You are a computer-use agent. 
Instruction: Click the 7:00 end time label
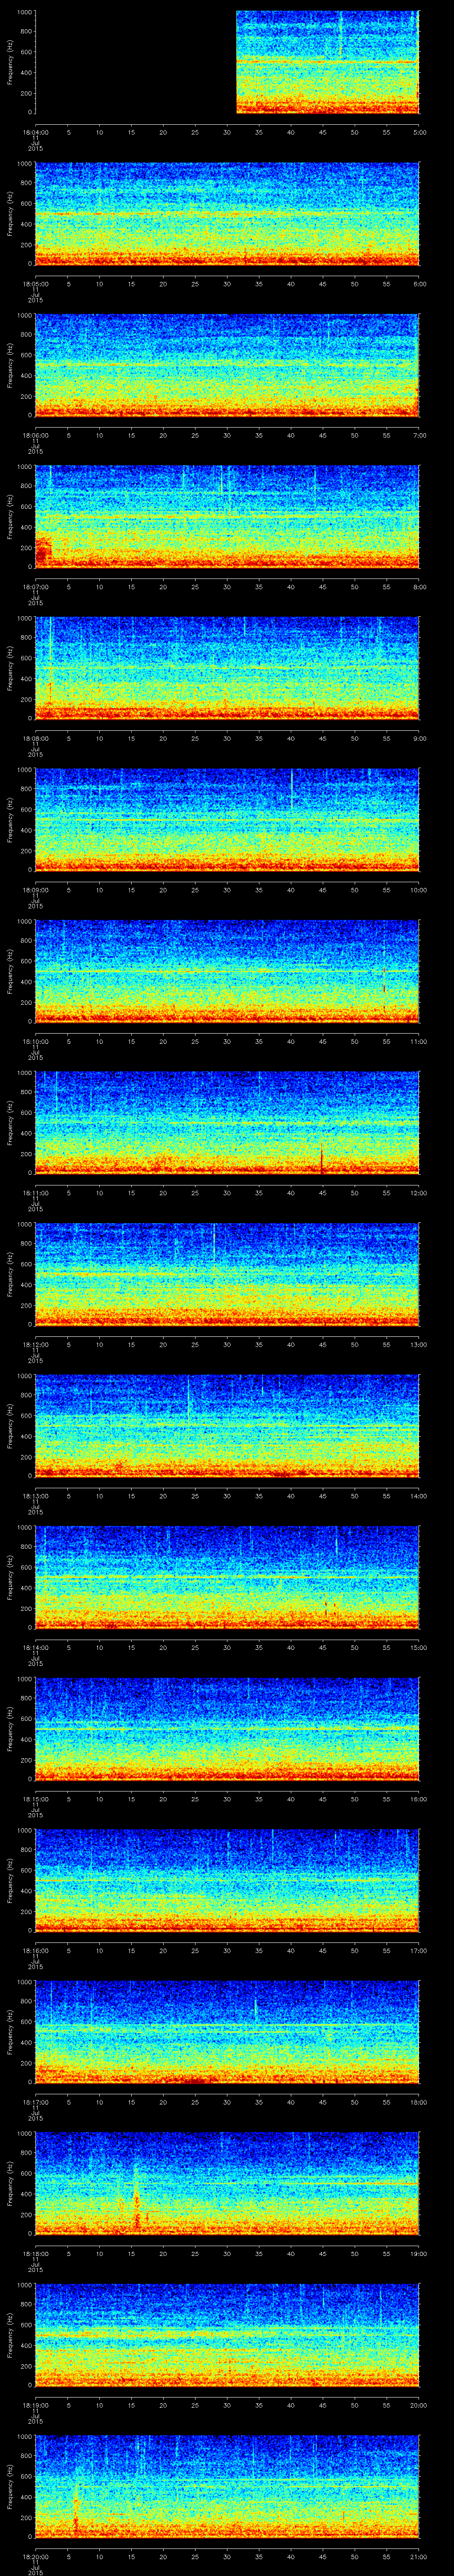point(419,435)
